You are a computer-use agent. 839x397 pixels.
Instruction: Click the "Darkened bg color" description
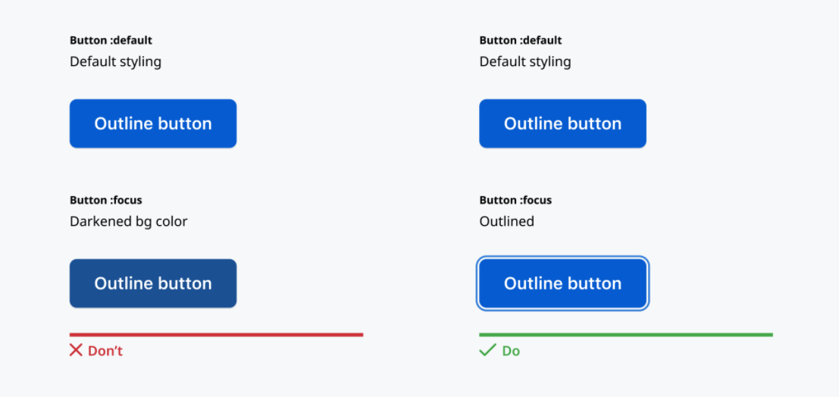128,221
